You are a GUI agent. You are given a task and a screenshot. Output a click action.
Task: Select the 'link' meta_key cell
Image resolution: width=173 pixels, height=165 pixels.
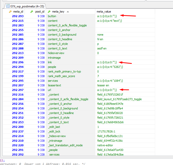71,62
